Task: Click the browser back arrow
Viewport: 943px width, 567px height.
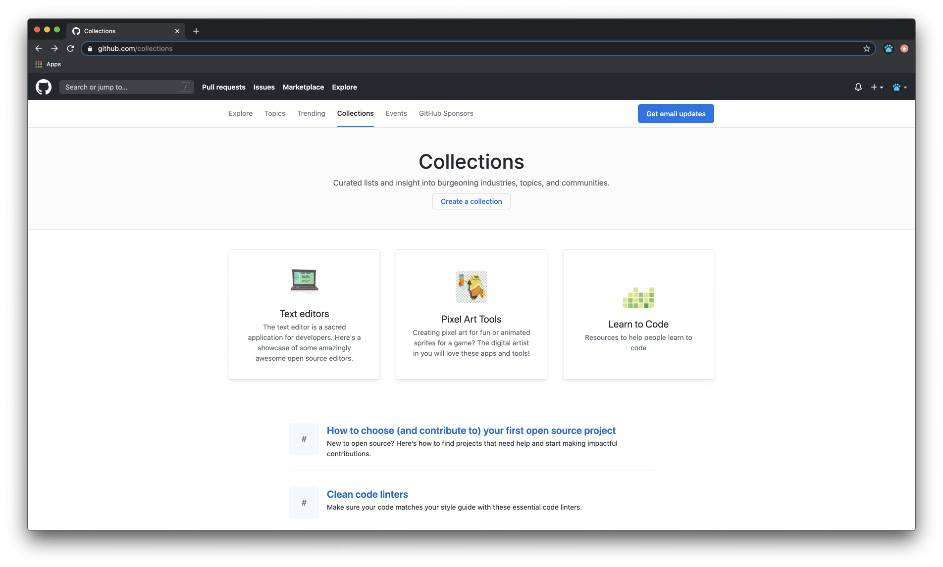Action: (38, 48)
